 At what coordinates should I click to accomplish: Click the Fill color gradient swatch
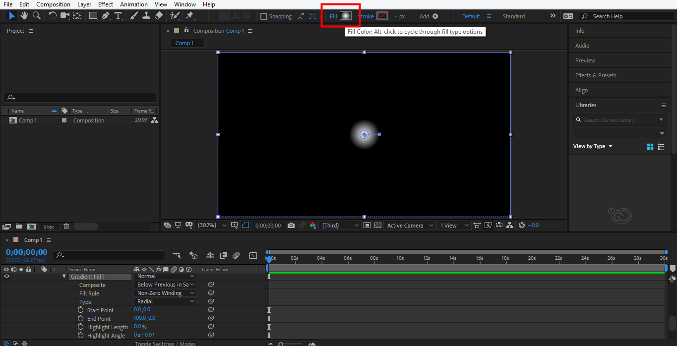[346, 16]
